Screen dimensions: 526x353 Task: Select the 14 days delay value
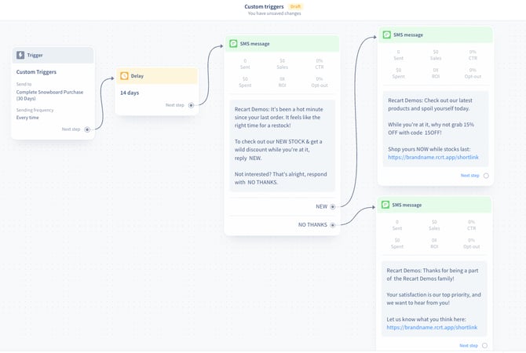click(129, 93)
